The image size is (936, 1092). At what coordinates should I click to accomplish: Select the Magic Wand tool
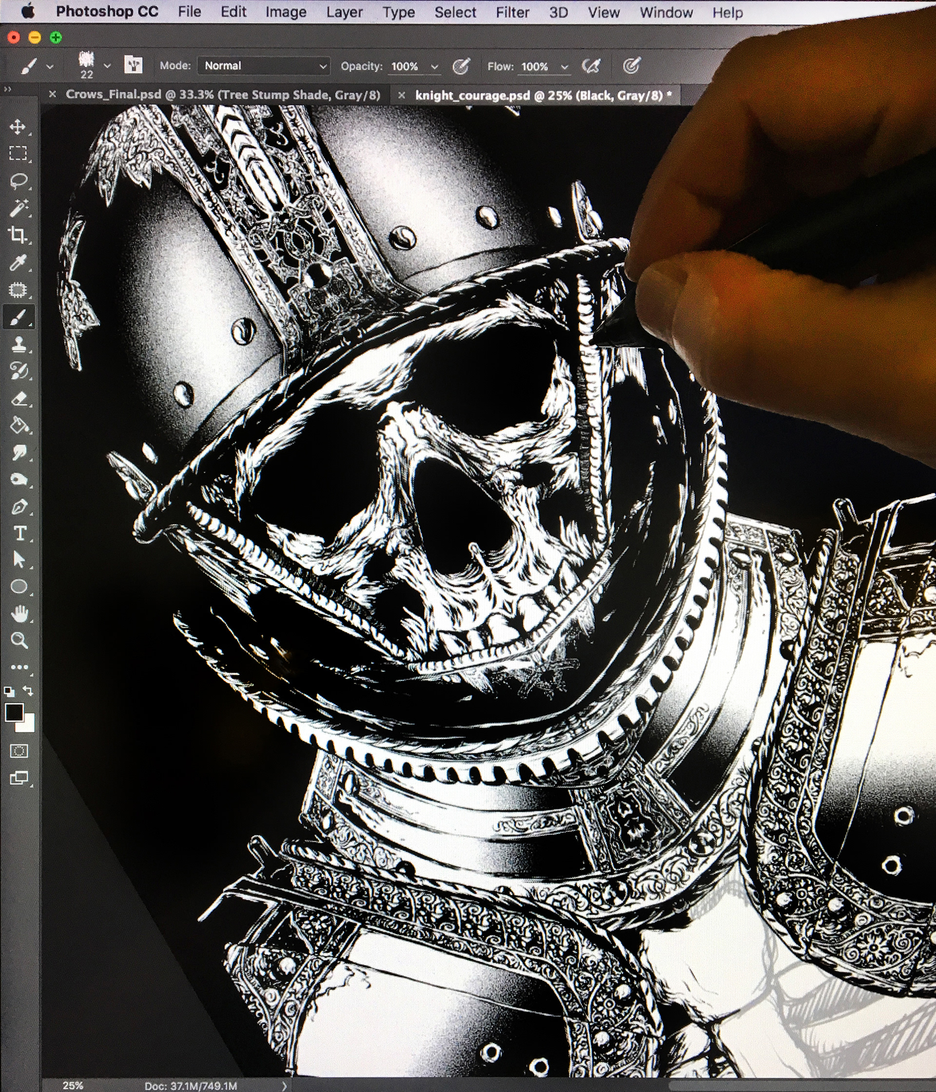(19, 208)
